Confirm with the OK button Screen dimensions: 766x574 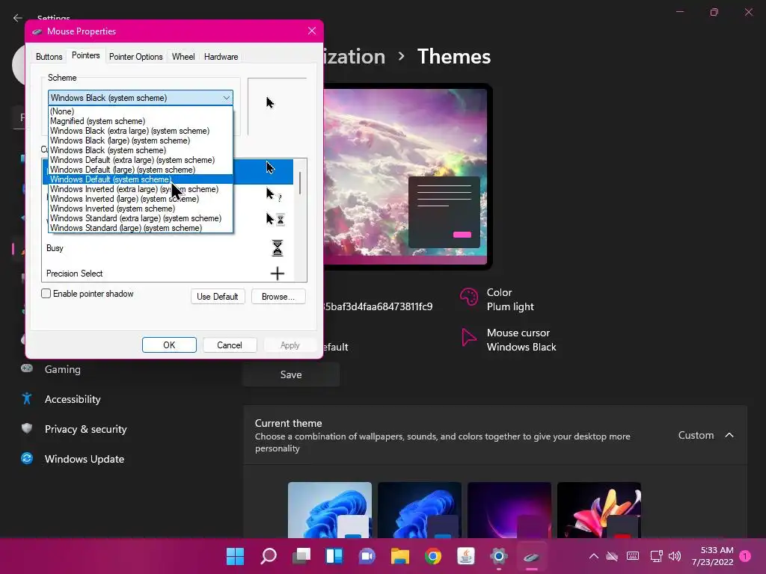click(169, 345)
